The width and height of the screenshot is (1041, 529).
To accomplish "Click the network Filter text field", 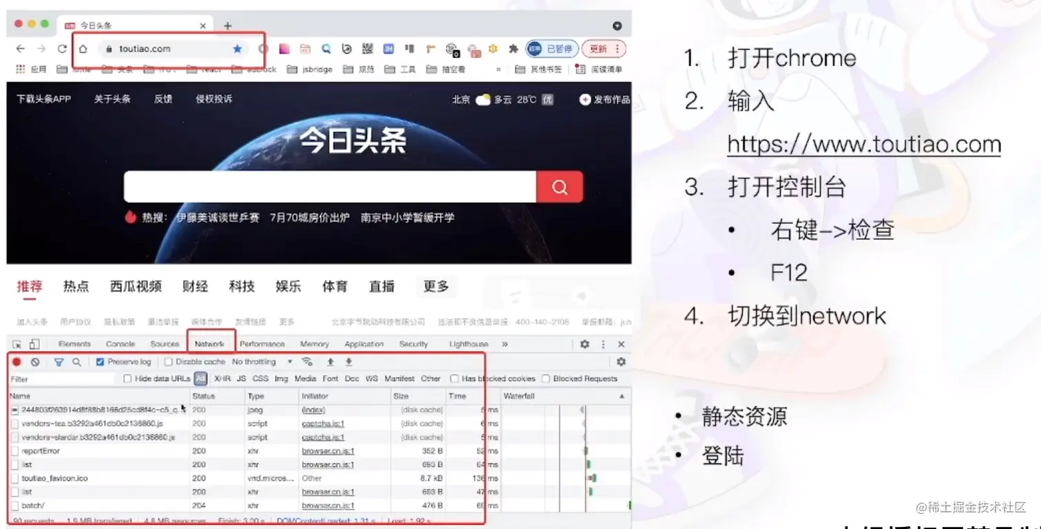I will [62, 378].
